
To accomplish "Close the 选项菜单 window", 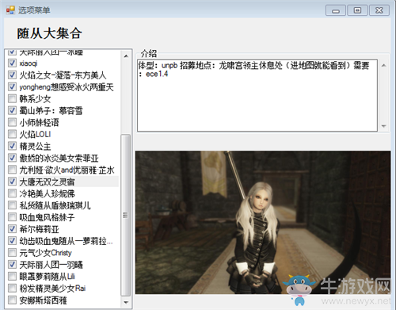I will [379, 10].
